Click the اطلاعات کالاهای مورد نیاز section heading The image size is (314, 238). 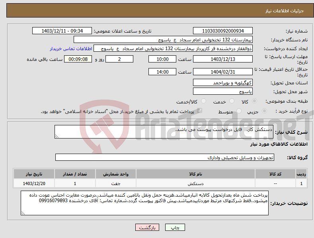coord(279,144)
